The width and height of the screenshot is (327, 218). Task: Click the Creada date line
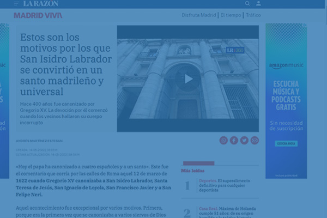37,150
